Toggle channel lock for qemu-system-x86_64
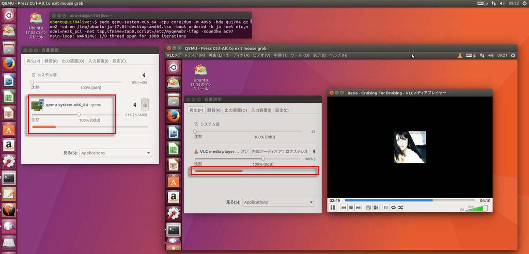This screenshot has height=254, width=529. (145, 105)
